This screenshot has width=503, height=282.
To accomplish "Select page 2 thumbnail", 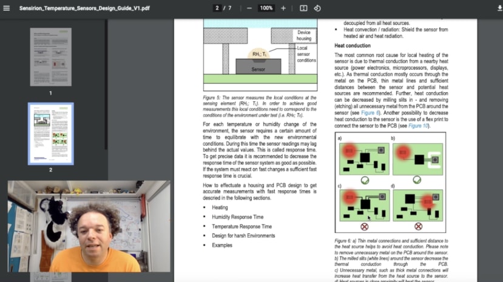I will 51,133.
